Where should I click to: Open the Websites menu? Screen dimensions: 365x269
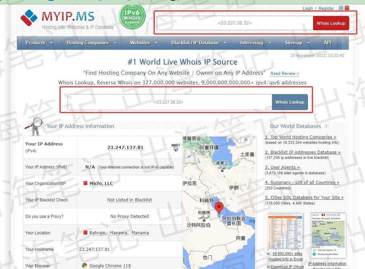coord(140,43)
